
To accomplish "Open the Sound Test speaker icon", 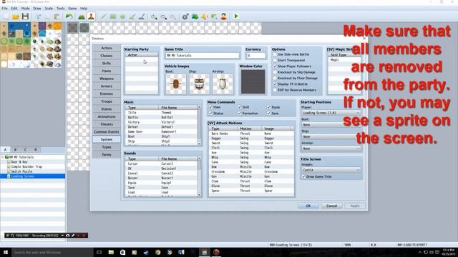I will (205, 16).
